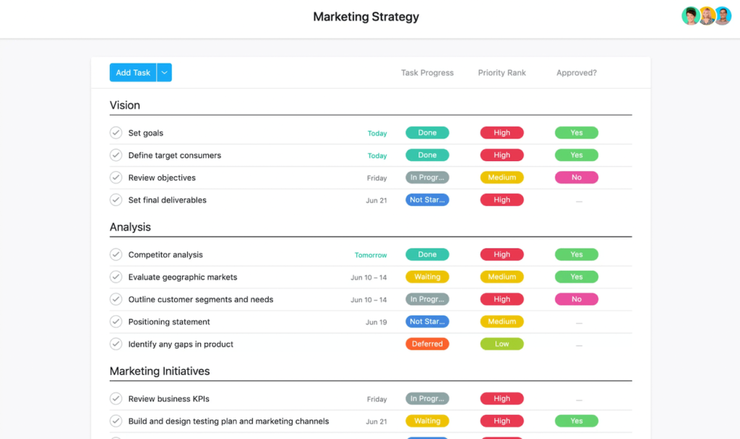Image resolution: width=740 pixels, height=439 pixels.
Task: Click the Task Progress column header
Action: point(427,72)
